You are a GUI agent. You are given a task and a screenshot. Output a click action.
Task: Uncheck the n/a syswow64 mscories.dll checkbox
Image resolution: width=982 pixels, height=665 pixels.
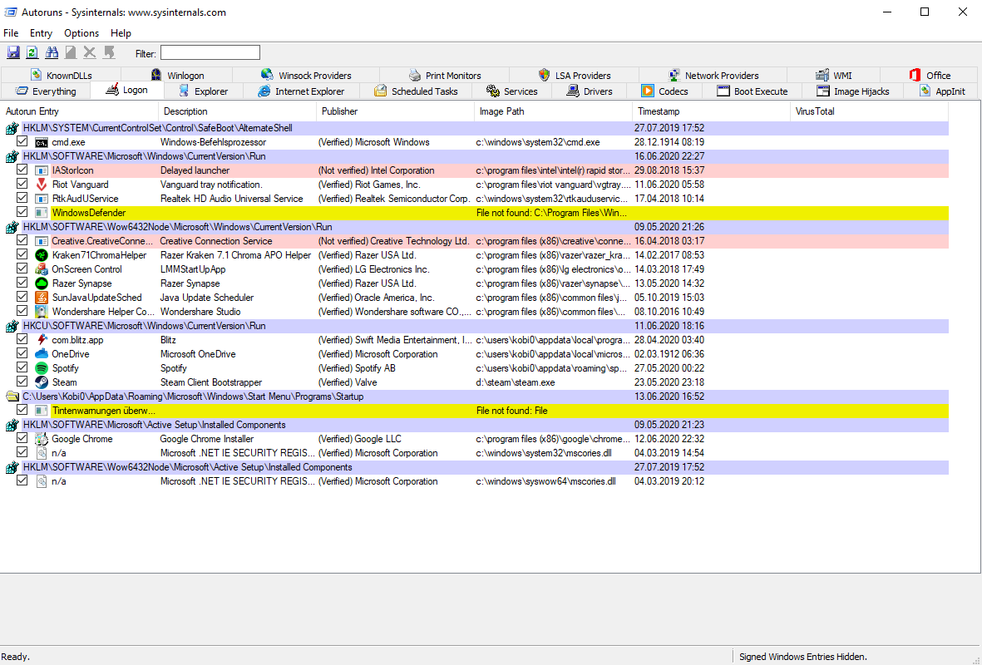coord(22,481)
